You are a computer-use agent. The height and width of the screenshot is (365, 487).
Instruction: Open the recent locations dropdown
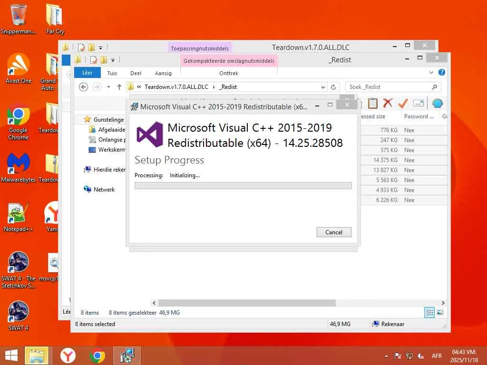[108, 87]
